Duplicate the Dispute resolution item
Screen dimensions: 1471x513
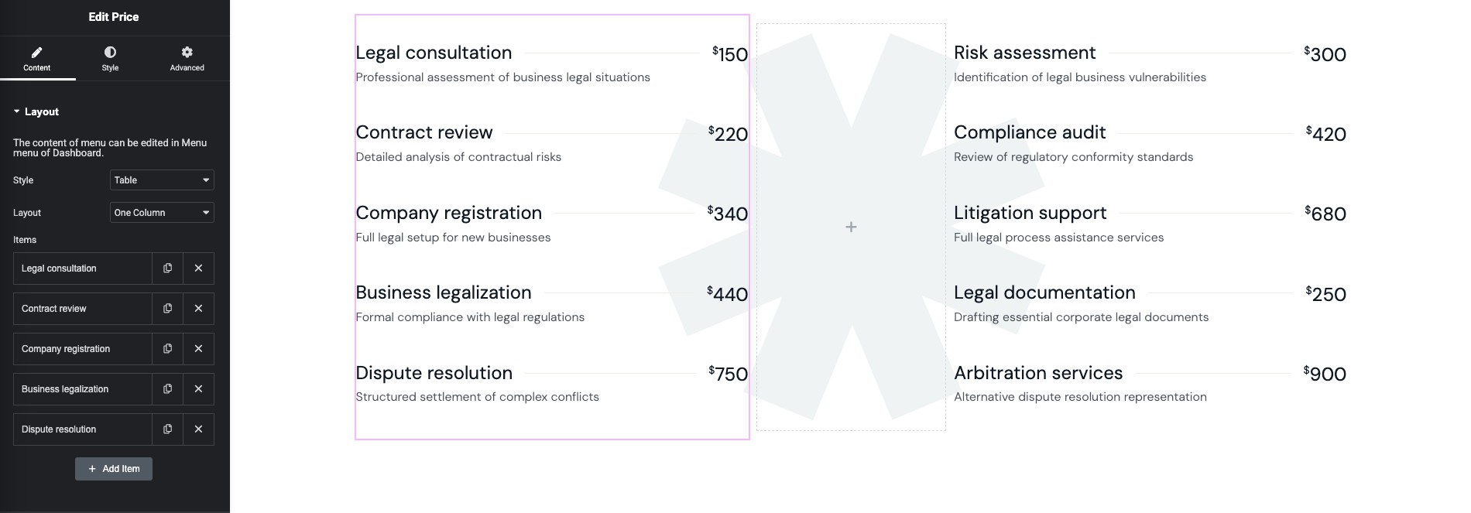click(x=167, y=429)
